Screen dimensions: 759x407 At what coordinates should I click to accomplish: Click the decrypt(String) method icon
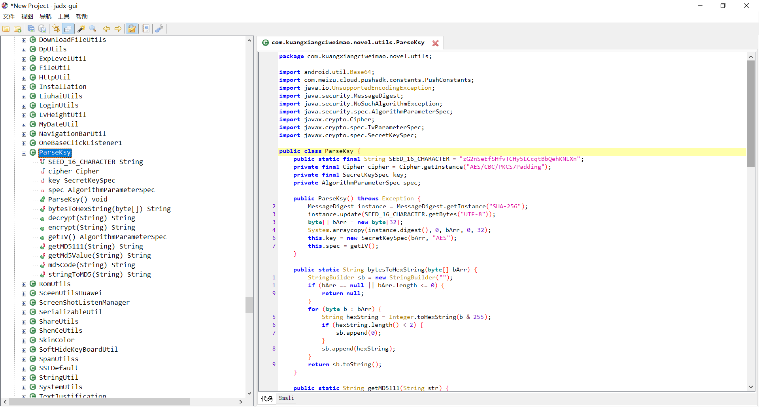pyautogui.click(x=42, y=219)
